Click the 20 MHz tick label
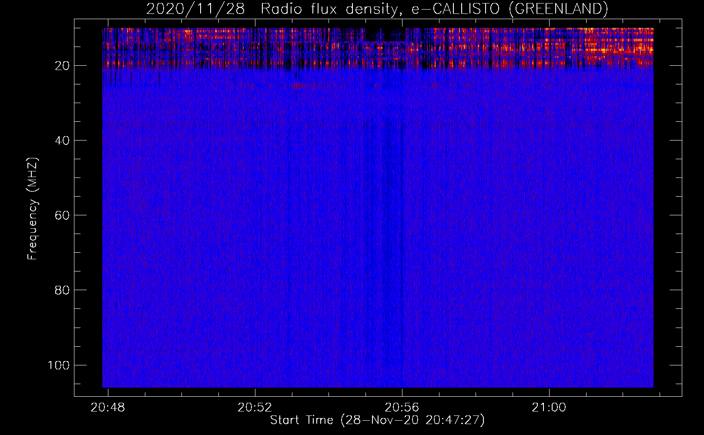The height and width of the screenshot is (435, 704). tap(62, 66)
